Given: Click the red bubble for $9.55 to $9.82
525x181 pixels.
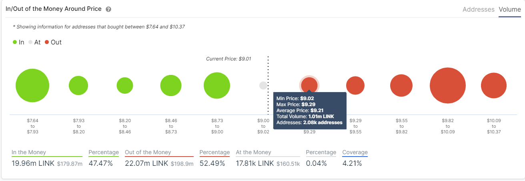Looking at the screenshot, I should [x=401, y=85].
